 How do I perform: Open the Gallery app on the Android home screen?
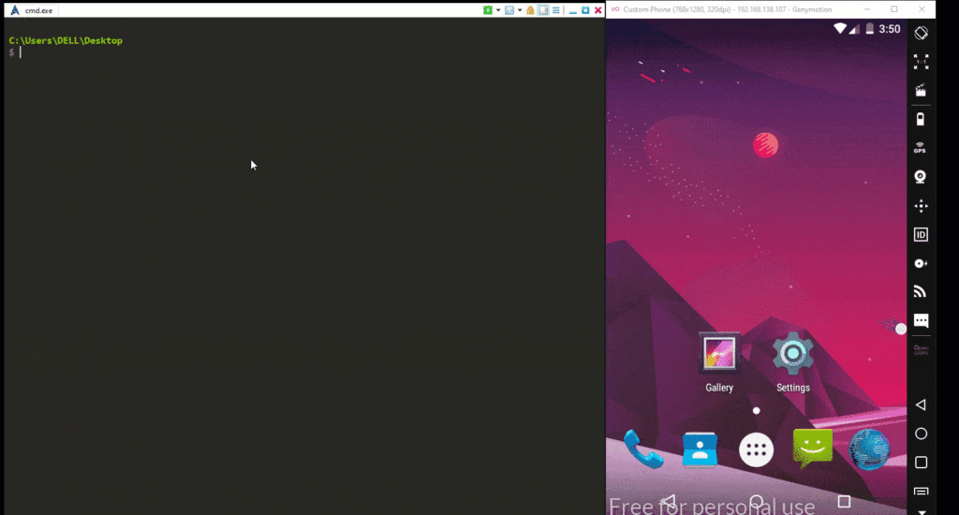click(x=719, y=362)
